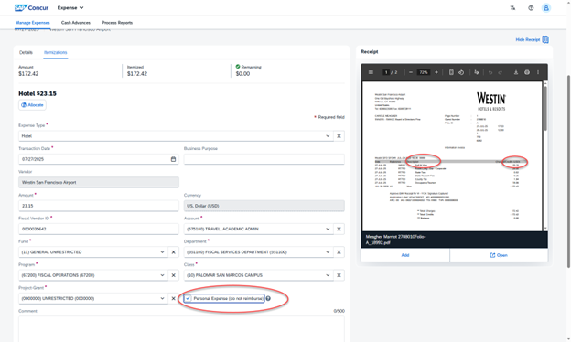Click the Allocate button
This screenshot has height=342, width=571.
coord(32,105)
